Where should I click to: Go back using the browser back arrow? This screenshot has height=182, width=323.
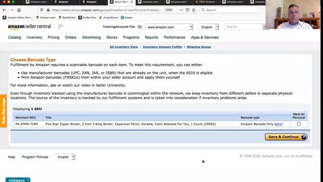5,10
